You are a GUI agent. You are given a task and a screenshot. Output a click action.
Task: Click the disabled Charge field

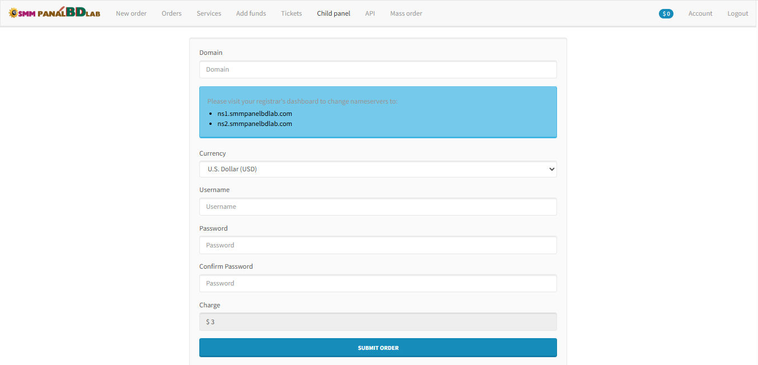(x=378, y=322)
